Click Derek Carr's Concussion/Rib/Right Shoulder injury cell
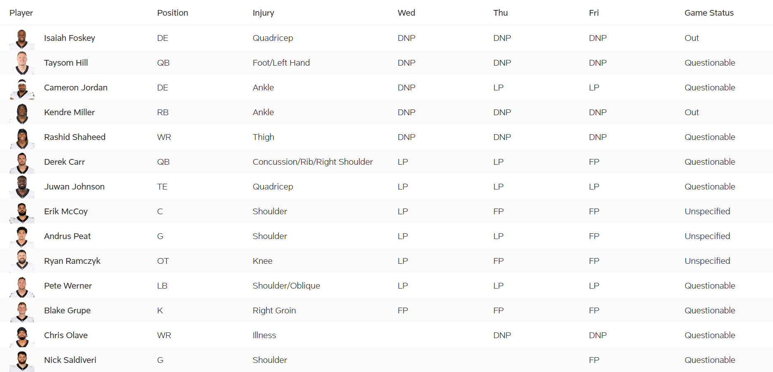The width and height of the screenshot is (773, 372). click(x=313, y=162)
